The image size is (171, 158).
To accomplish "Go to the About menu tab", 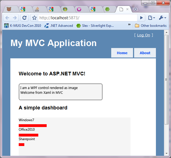I will pyautogui.click(x=145, y=53).
